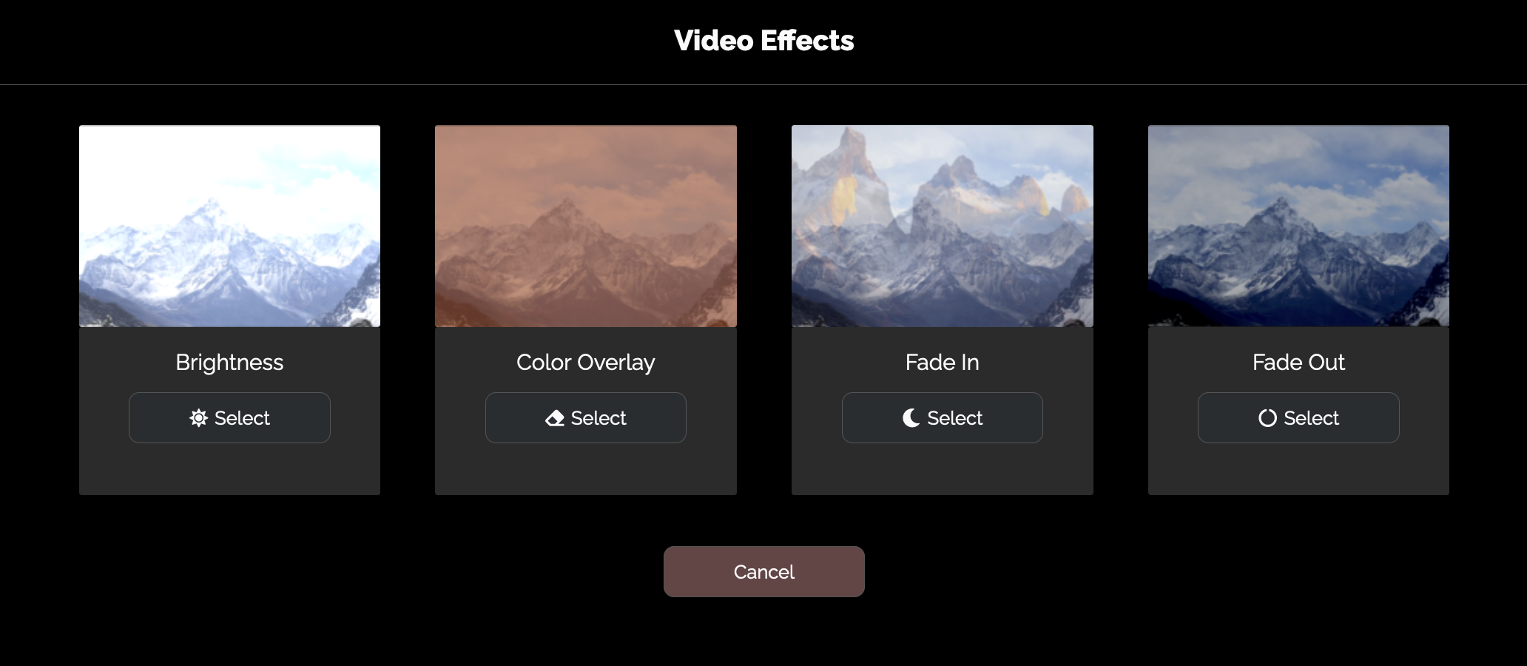Click the Fade In blended mountains preview
The image size is (1527, 666).
click(943, 226)
